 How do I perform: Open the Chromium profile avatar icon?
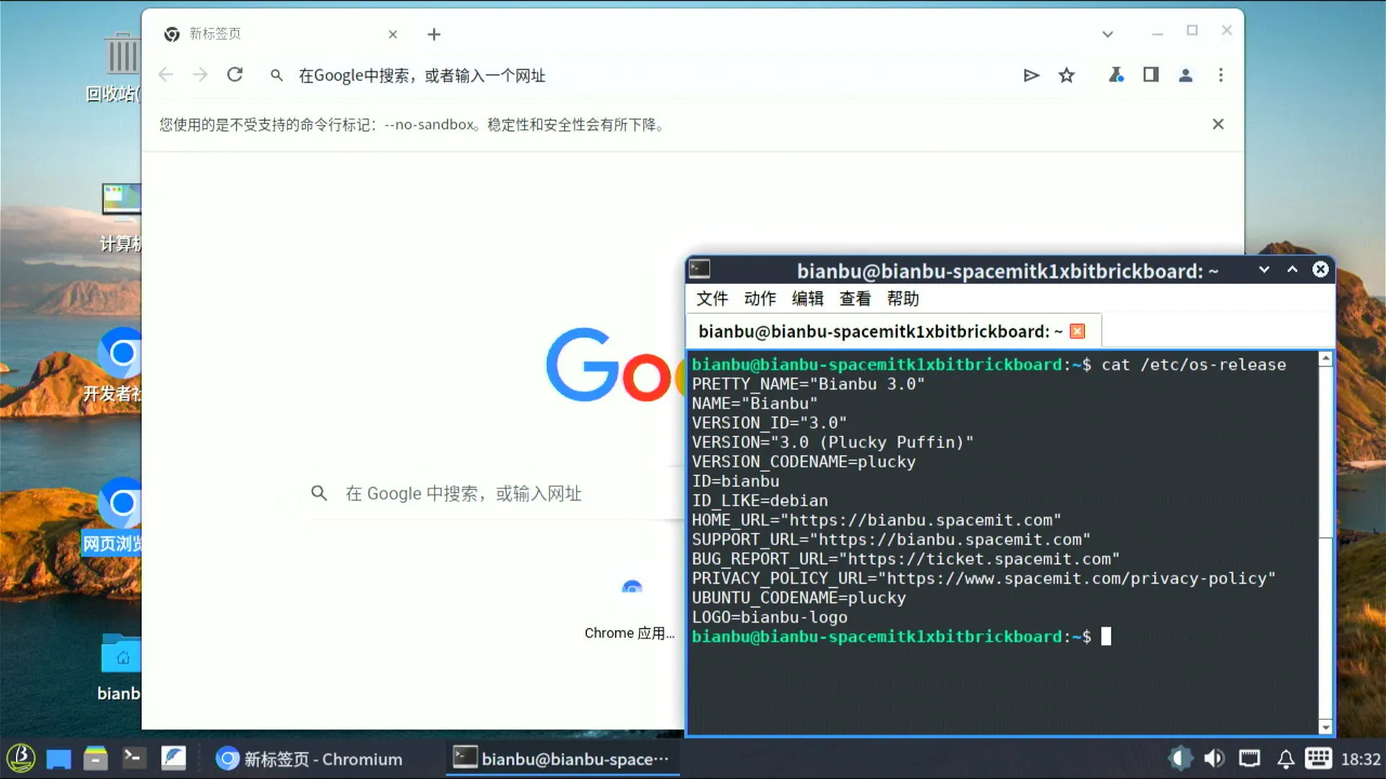1185,75
